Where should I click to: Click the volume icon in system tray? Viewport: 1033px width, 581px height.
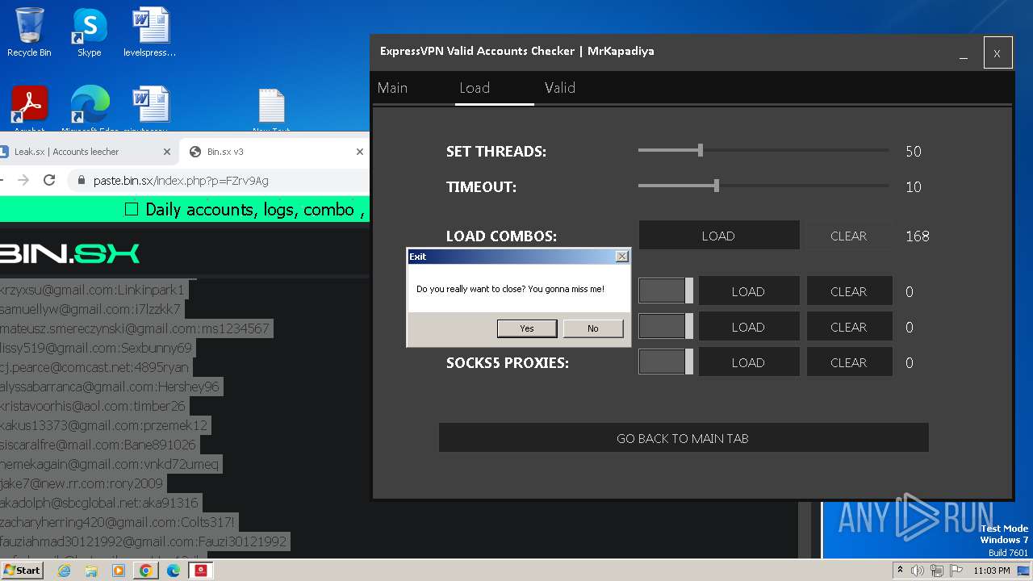coord(918,571)
